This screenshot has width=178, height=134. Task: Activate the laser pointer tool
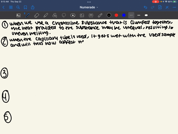[100, 15]
